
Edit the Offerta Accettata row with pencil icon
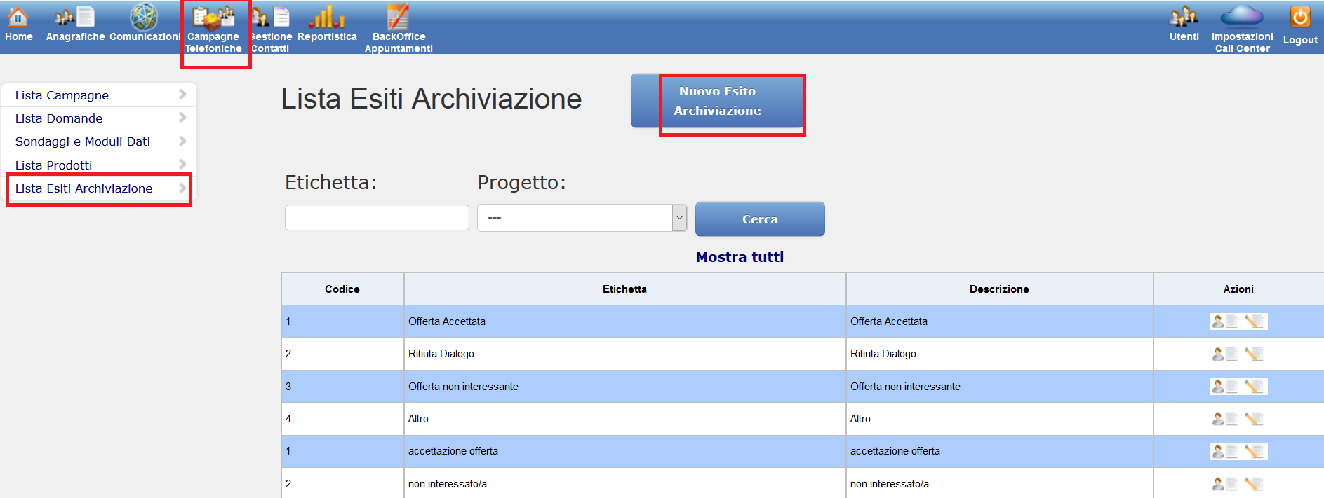click(x=1254, y=321)
